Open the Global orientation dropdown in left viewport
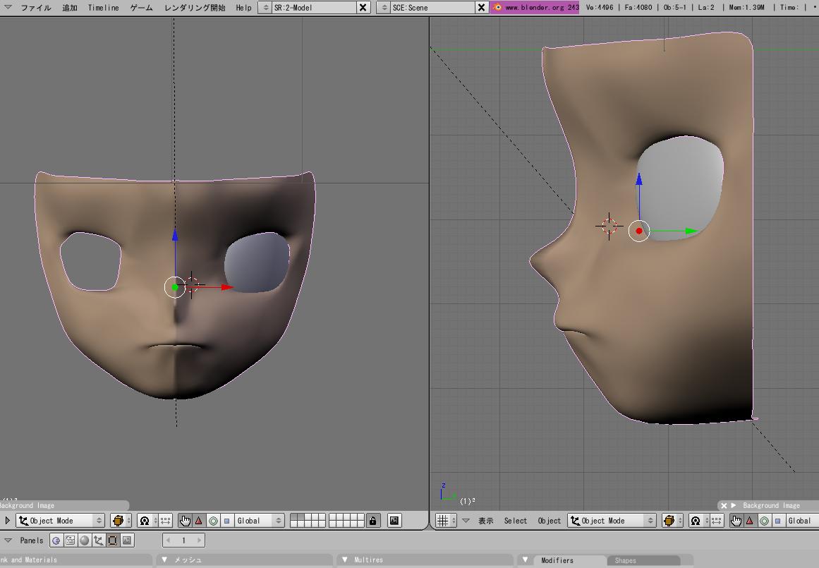Screen dimensions: 819x568 click(x=259, y=521)
